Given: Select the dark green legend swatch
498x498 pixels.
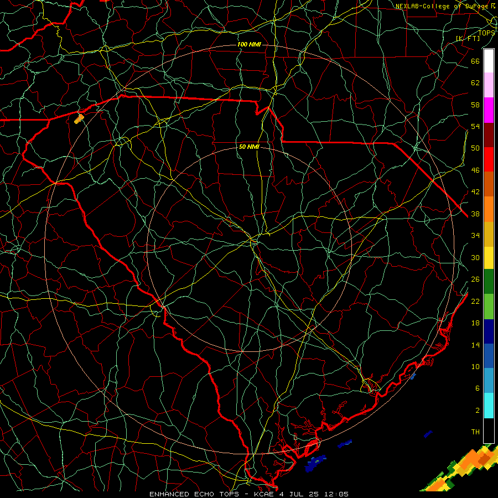Looking at the screenshot, I should click(489, 282).
